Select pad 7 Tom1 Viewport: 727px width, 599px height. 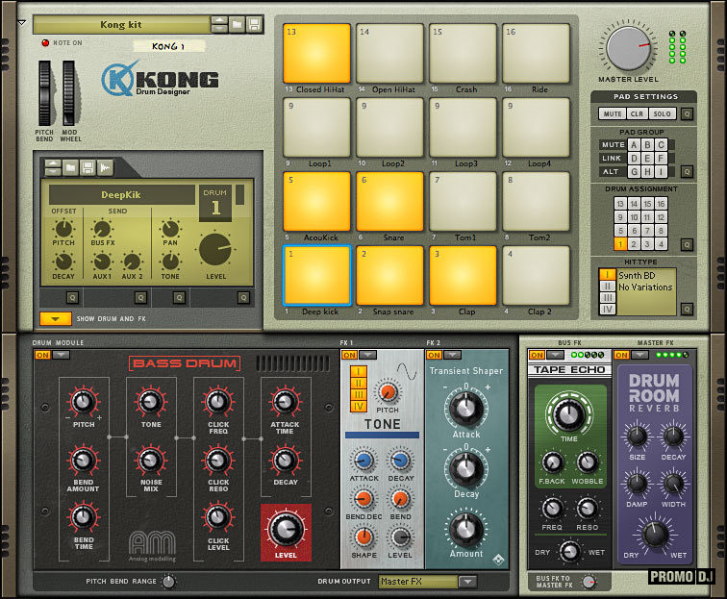[463, 201]
